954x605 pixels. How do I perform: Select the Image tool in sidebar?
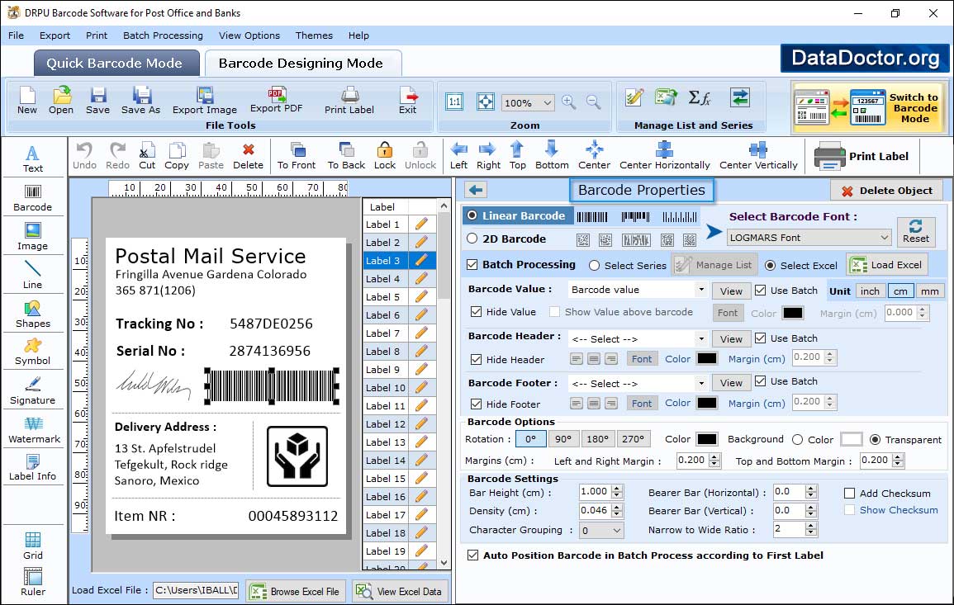click(x=33, y=237)
